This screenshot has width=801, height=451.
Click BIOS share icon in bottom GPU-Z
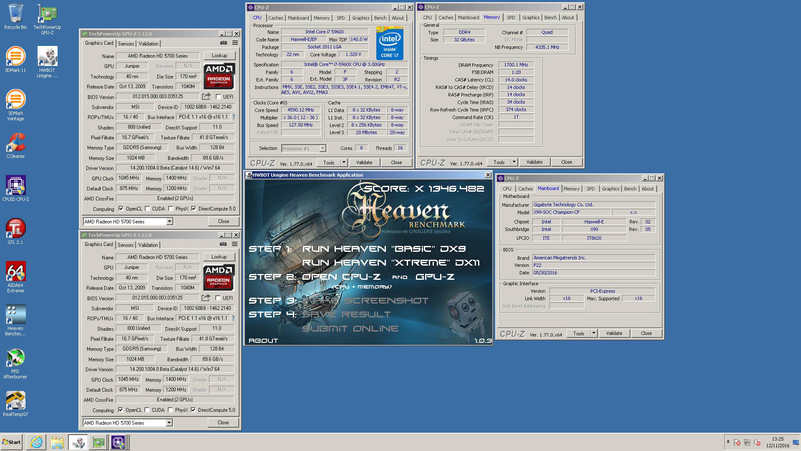click(x=206, y=298)
